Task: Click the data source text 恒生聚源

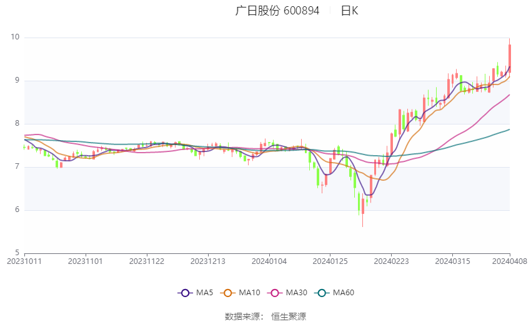Action: [x=289, y=316]
